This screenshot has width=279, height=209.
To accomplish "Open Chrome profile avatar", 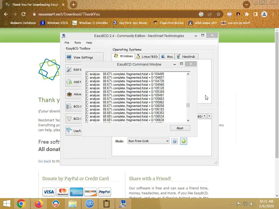I will pyautogui.click(x=264, y=14).
